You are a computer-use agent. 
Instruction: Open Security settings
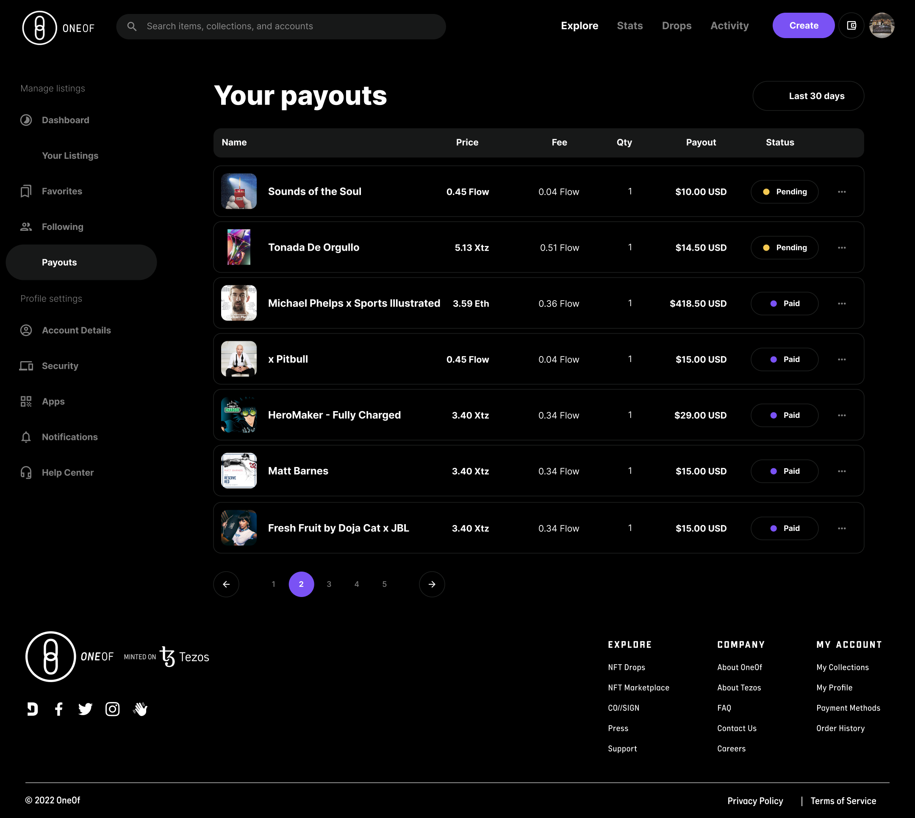pos(50,366)
